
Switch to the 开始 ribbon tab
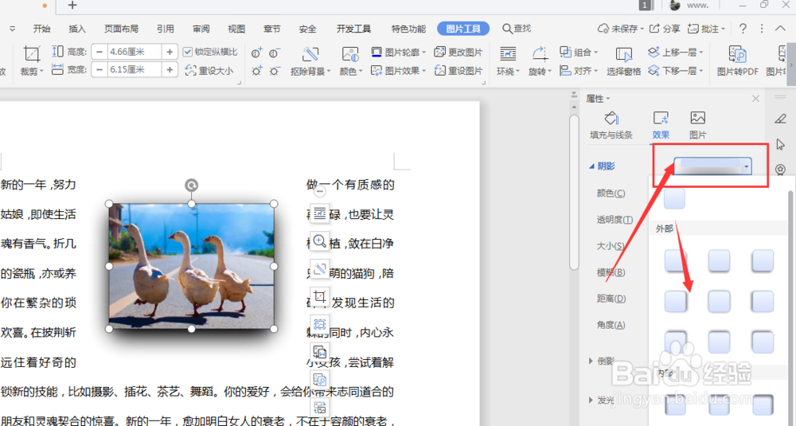41,29
